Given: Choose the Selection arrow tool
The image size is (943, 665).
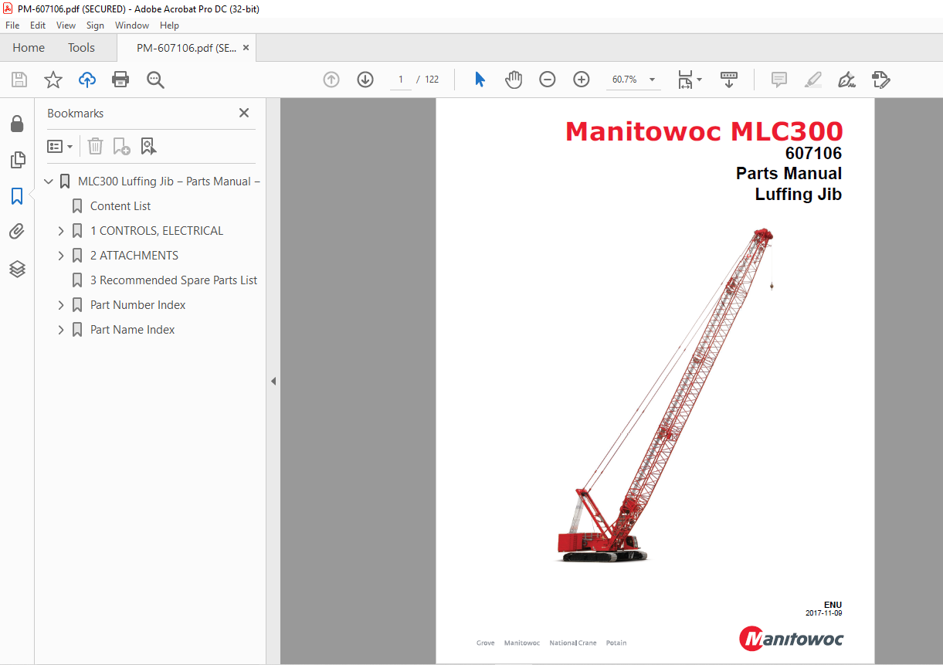Looking at the screenshot, I should click(x=480, y=80).
